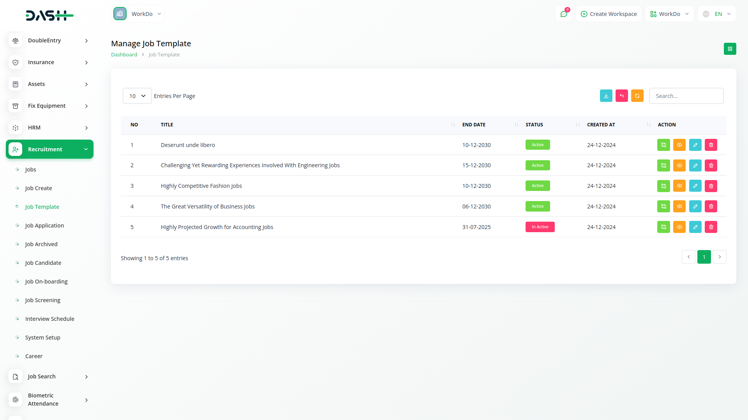Viewport: 748px width, 420px height.
Task: Show details for Deserunt unde libero
Action: (x=679, y=145)
